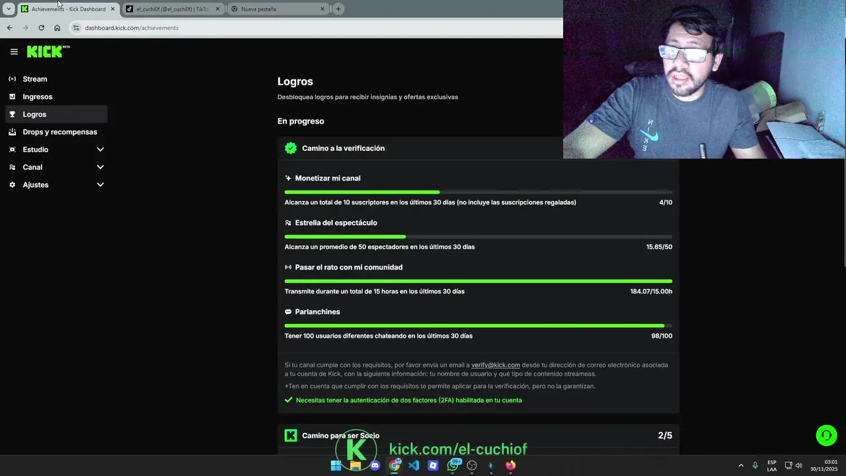Open the Stream section
Screen dimensions: 846x476
[56, 79]
